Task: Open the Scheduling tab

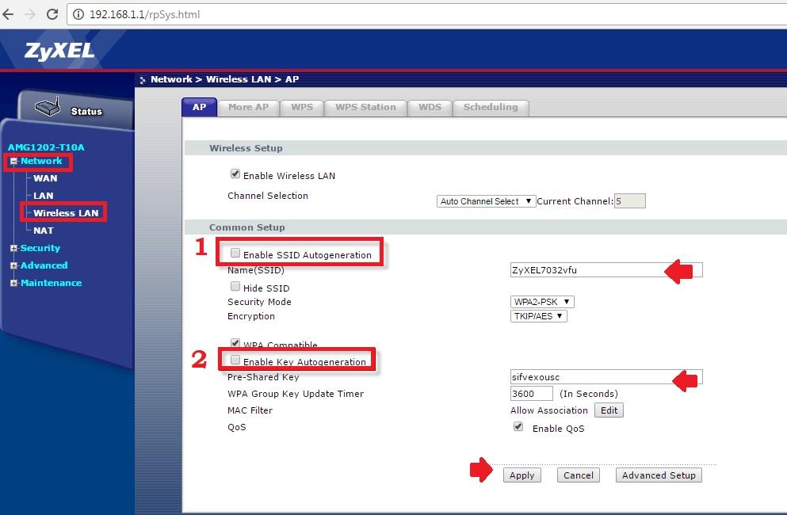Action: [x=490, y=107]
